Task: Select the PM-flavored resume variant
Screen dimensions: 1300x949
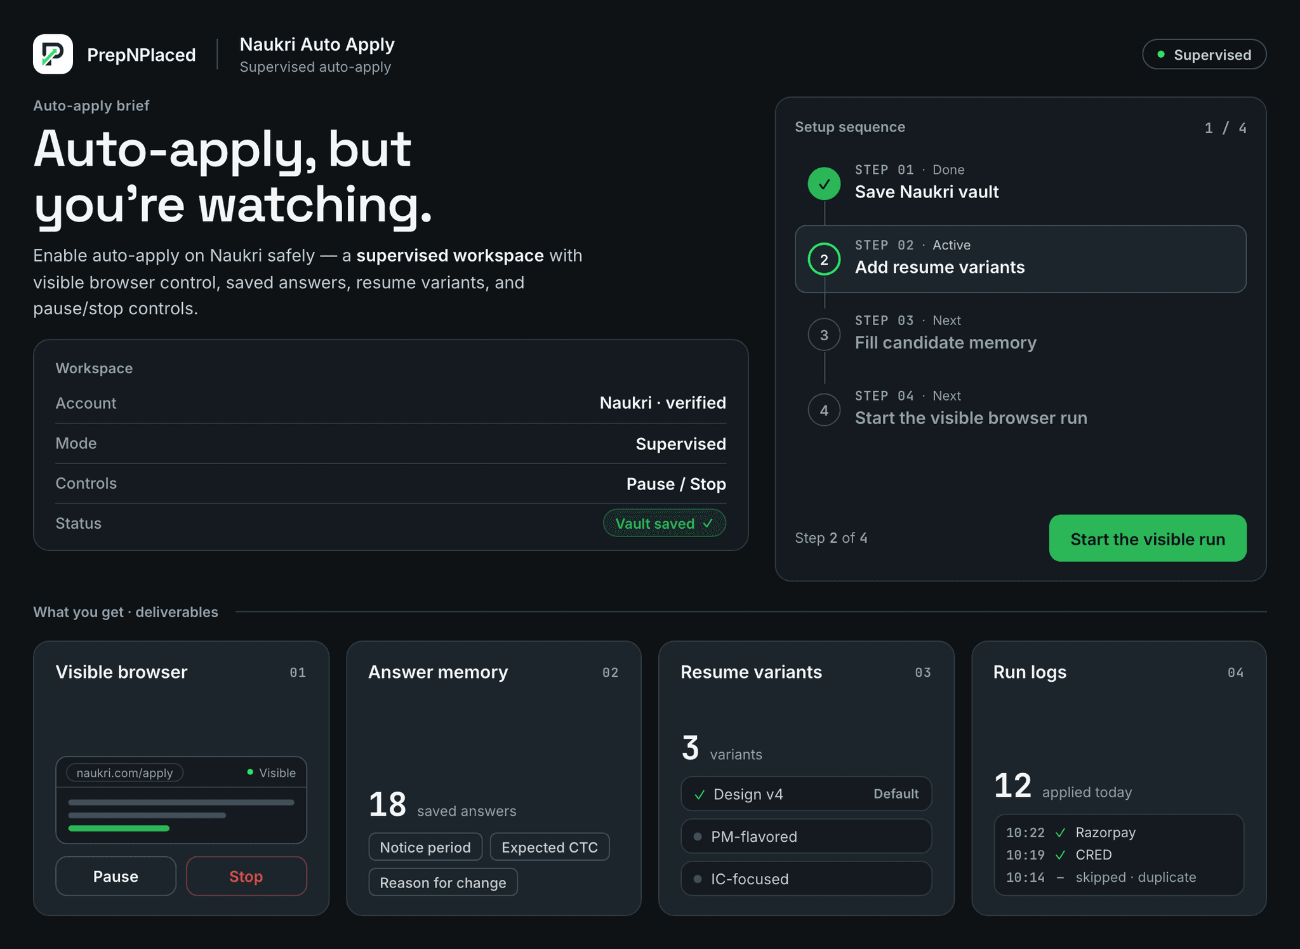Action: coord(806,837)
